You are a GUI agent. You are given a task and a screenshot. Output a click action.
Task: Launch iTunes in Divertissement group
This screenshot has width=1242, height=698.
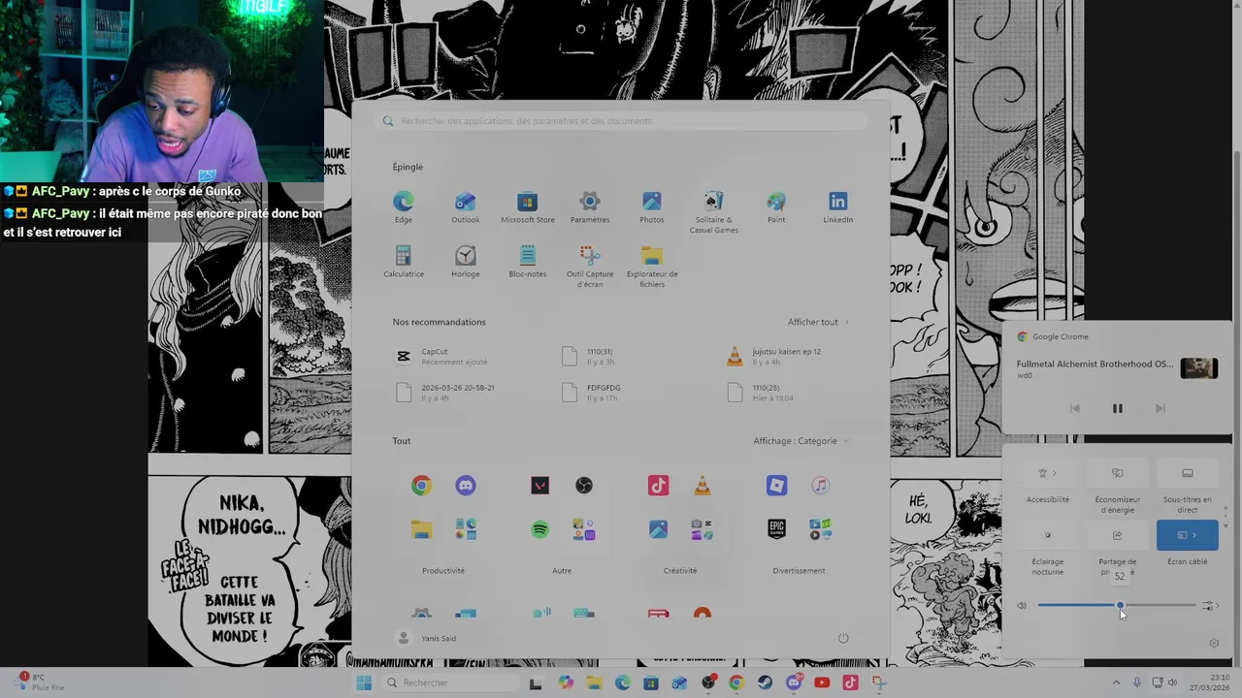pyautogui.click(x=821, y=486)
